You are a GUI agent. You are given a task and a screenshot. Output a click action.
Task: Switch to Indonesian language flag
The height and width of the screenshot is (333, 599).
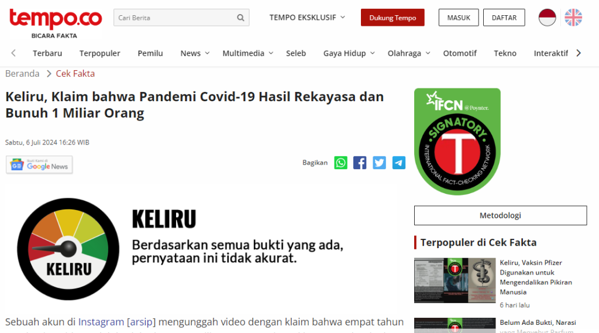(x=547, y=18)
